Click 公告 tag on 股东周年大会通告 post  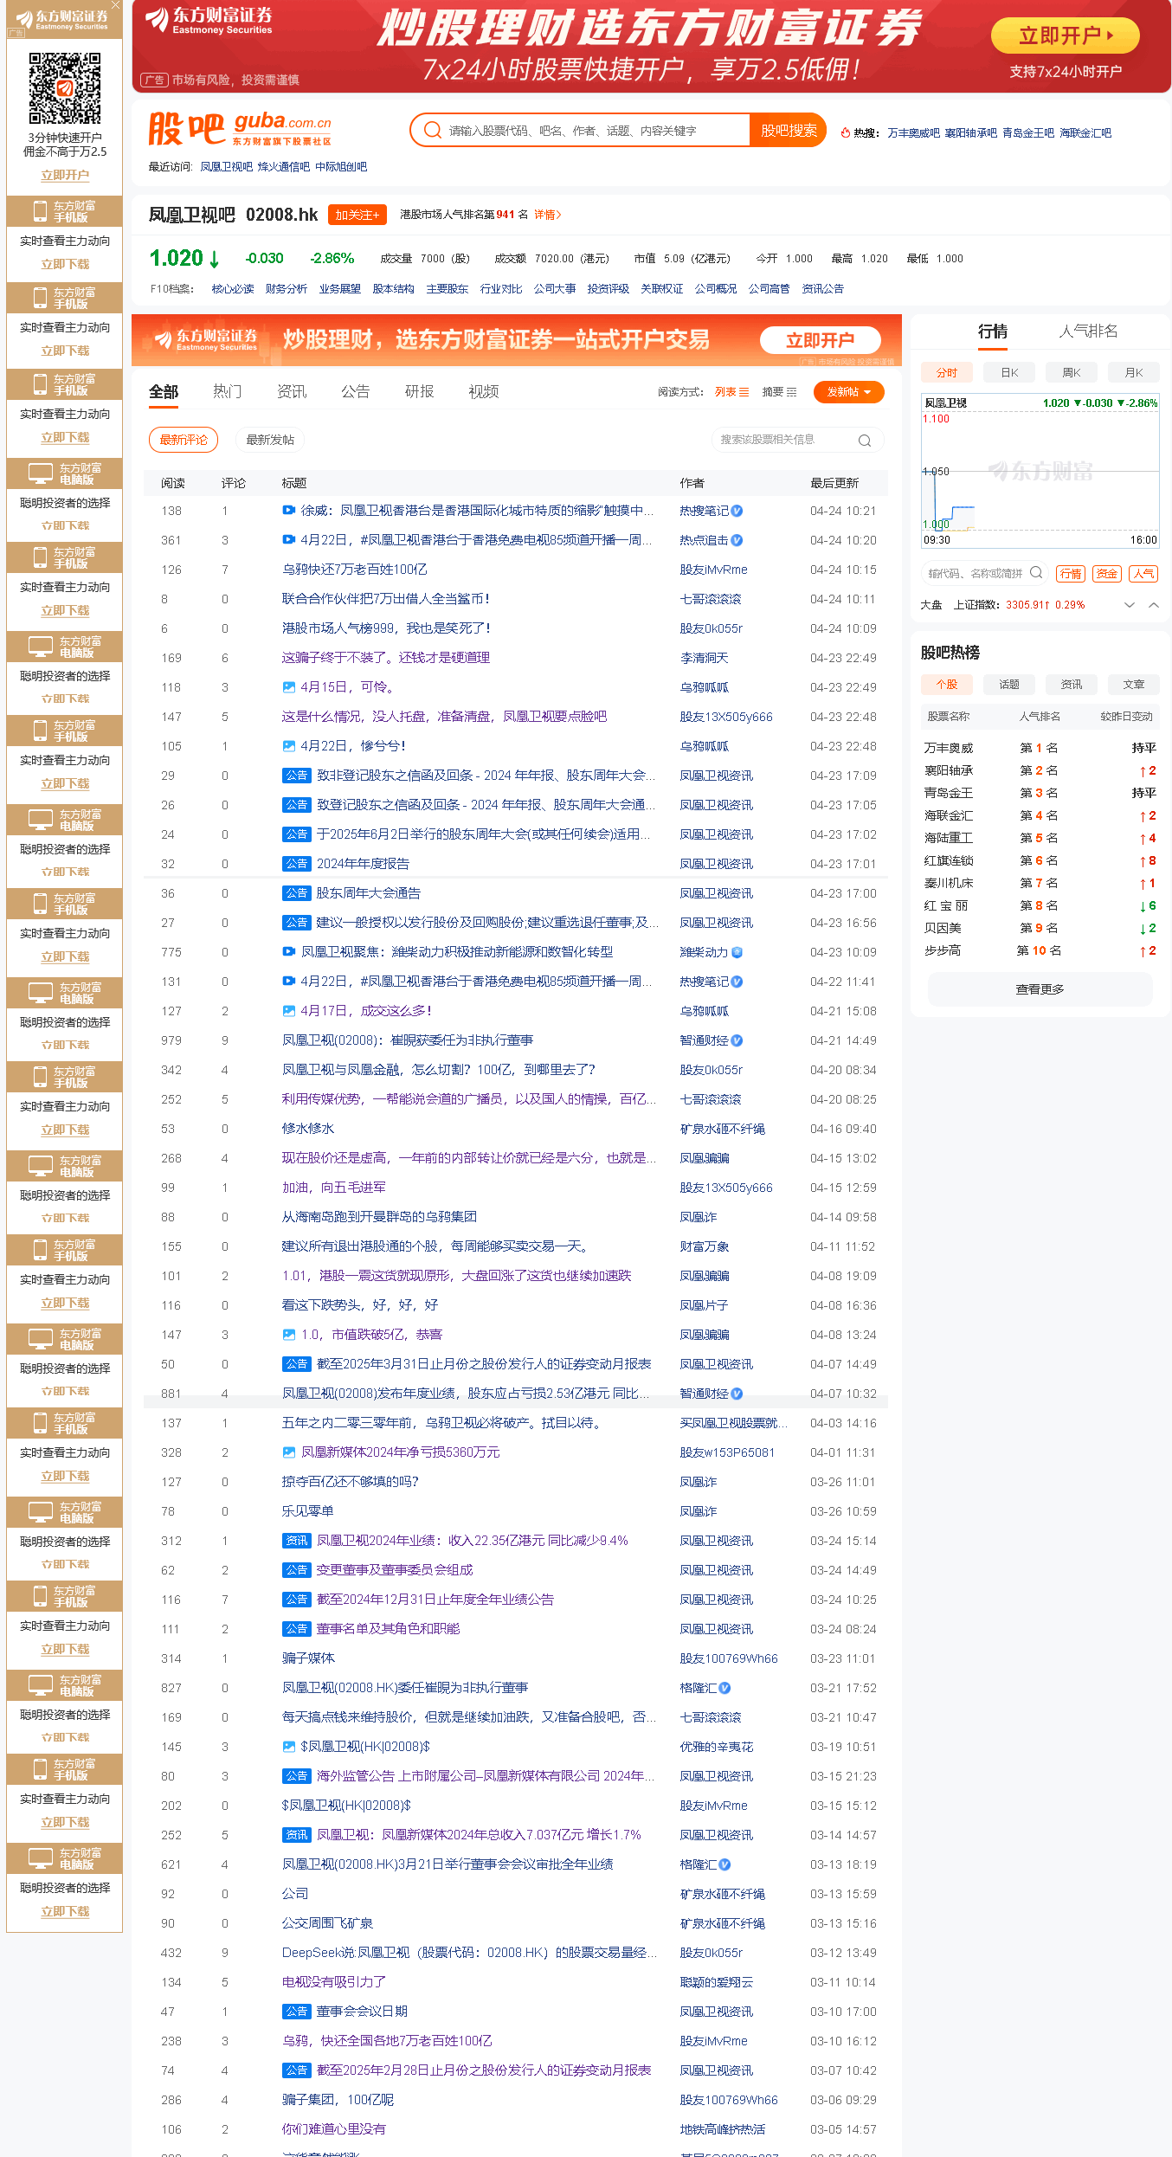297,893
